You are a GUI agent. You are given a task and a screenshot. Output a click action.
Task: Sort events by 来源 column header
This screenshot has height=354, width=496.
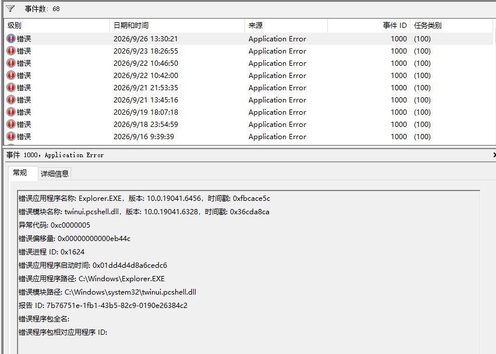coord(286,25)
